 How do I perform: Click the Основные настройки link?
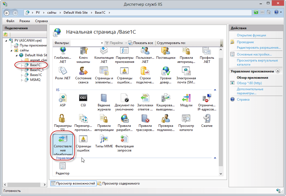tap(254, 54)
